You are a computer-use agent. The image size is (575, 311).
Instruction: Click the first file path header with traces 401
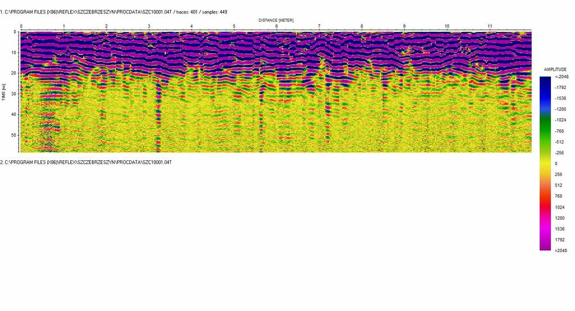(x=113, y=12)
